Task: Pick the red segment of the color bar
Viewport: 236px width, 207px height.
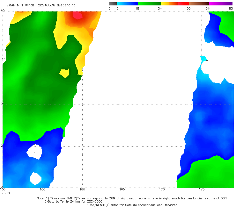Action: pyautogui.click(x=183, y=4)
